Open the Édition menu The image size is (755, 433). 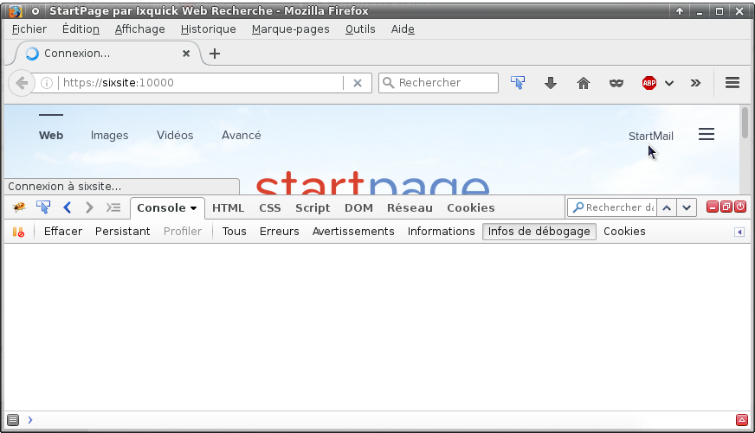[81, 29]
